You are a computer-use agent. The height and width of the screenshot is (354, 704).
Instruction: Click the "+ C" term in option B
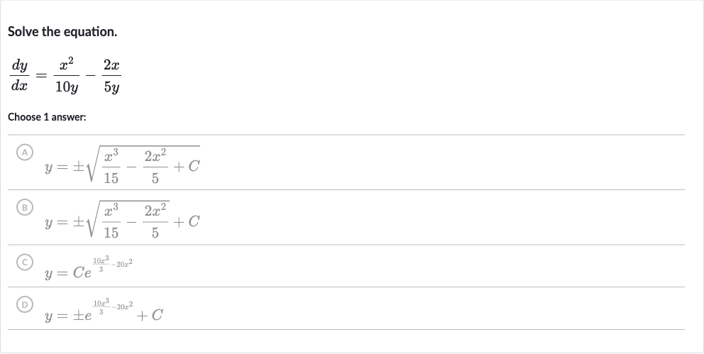(x=187, y=221)
